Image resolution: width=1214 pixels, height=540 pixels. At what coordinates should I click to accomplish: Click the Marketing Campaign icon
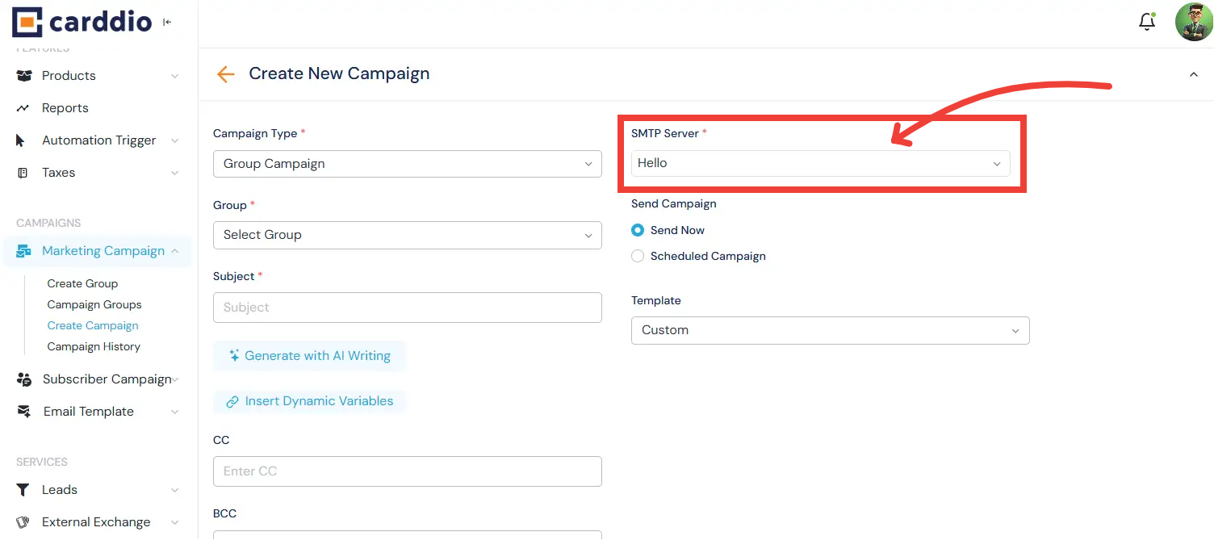pyautogui.click(x=23, y=250)
